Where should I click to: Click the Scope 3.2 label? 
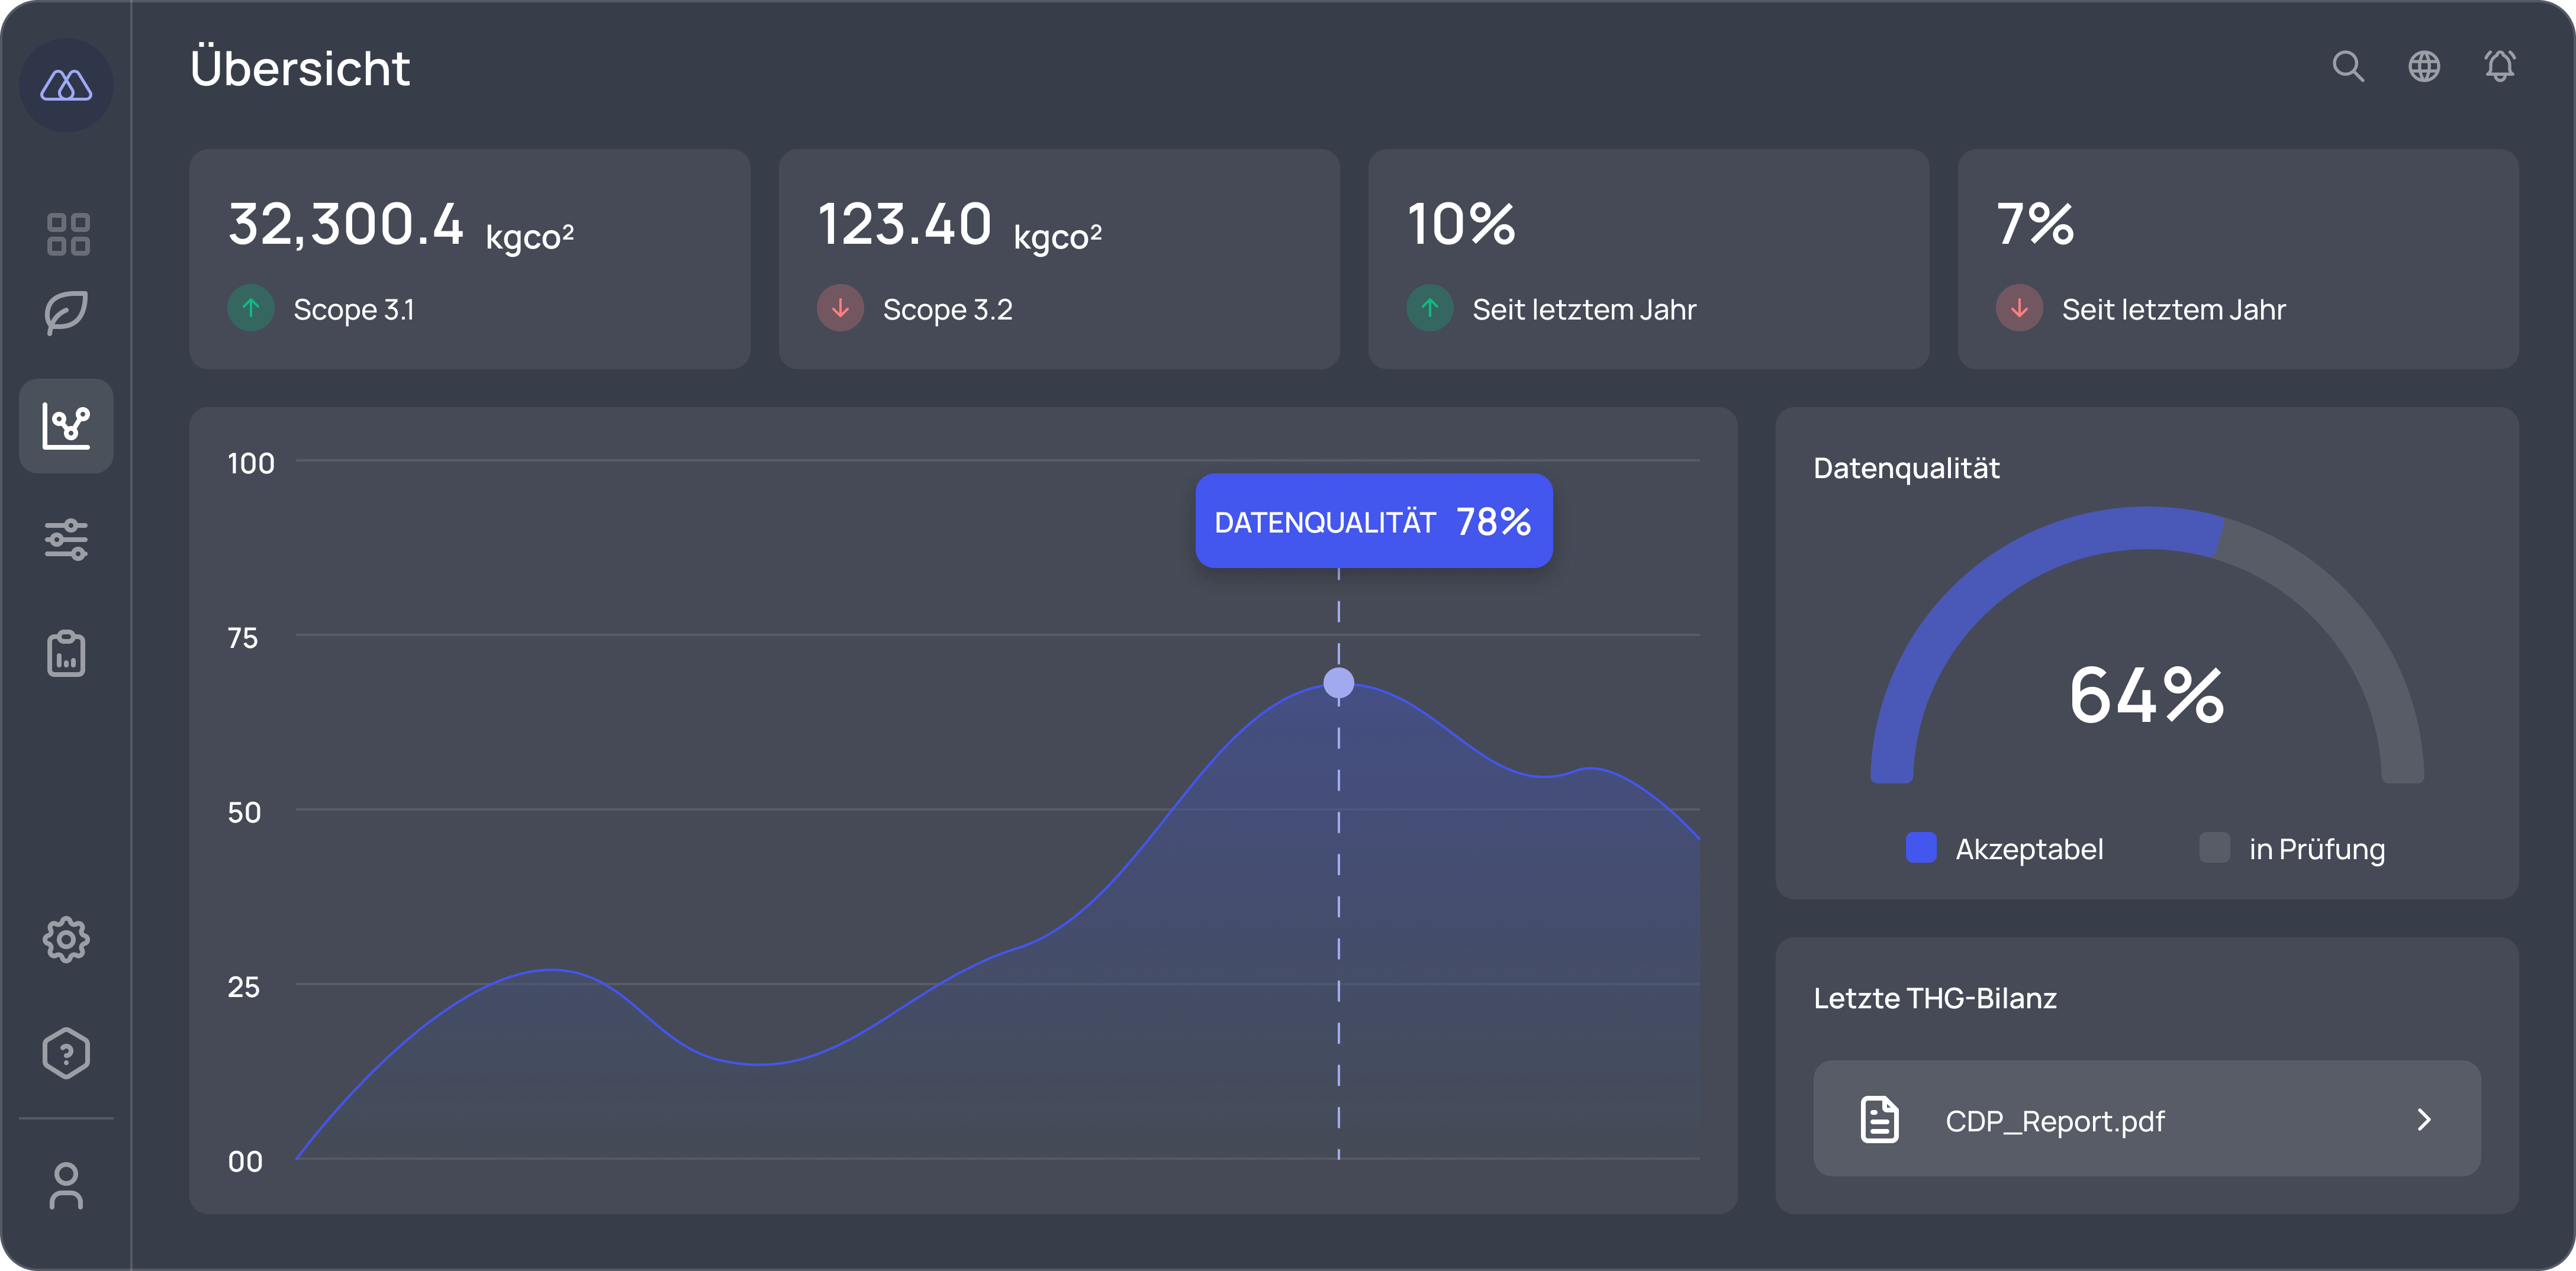click(947, 310)
